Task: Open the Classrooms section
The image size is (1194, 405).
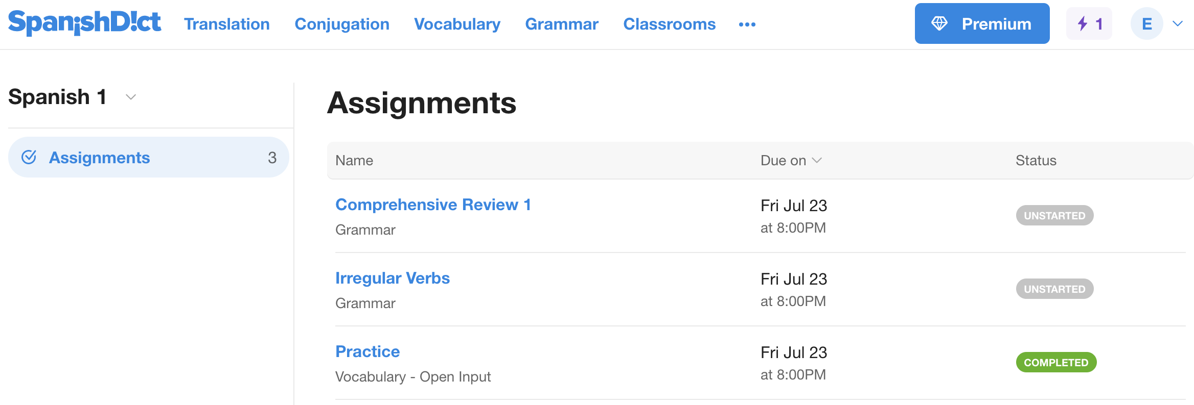Action: click(x=670, y=24)
